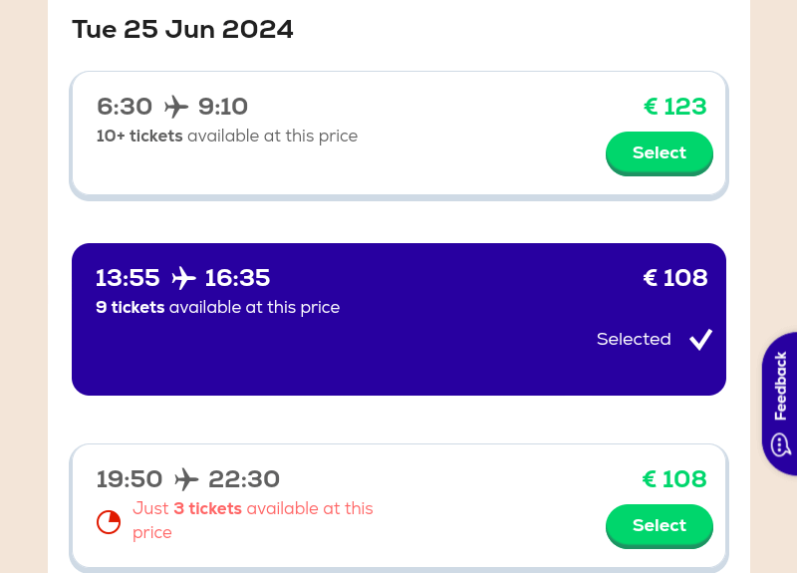
Task: Click the airplane icon on 19:50 flight
Action: [186, 479]
